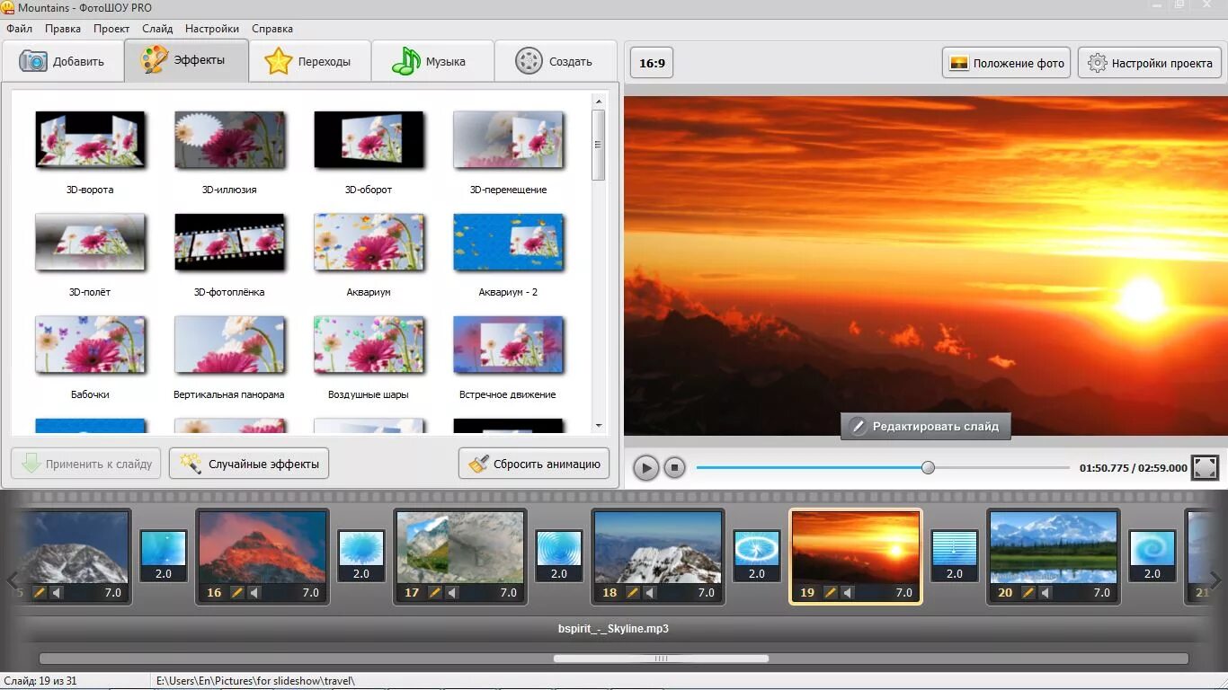Click the sound icon on slide 20

[1046, 592]
